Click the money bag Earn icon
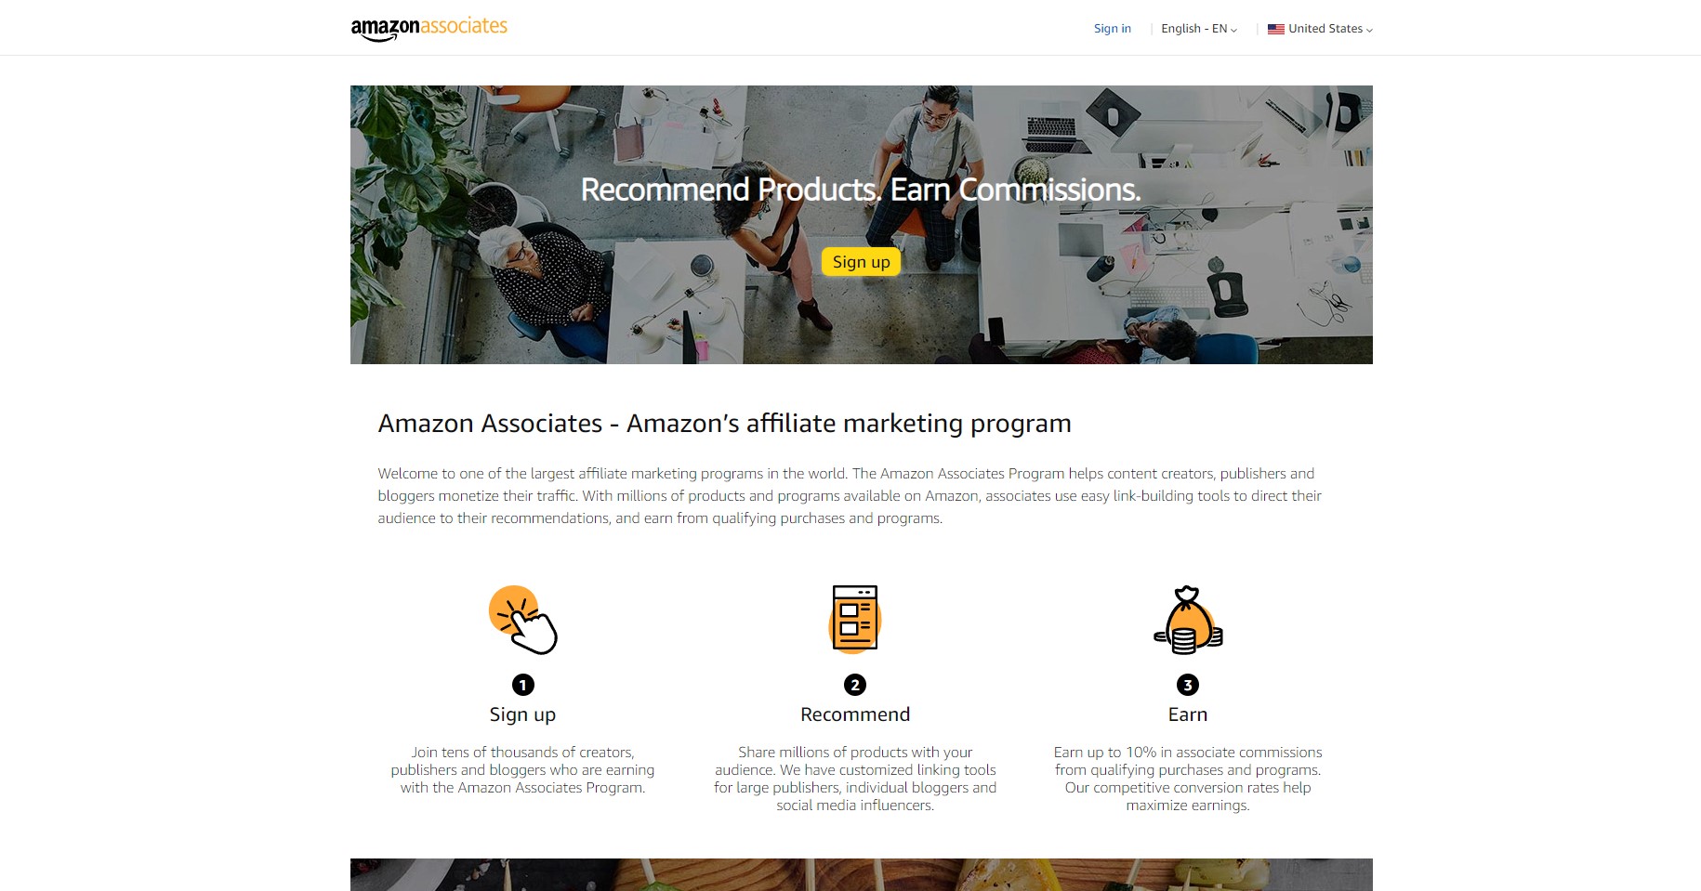The image size is (1701, 891). (1188, 620)
